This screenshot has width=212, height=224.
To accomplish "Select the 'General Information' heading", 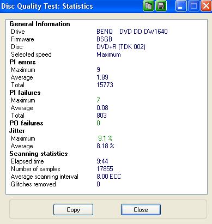I will click(x=40, y=24).
